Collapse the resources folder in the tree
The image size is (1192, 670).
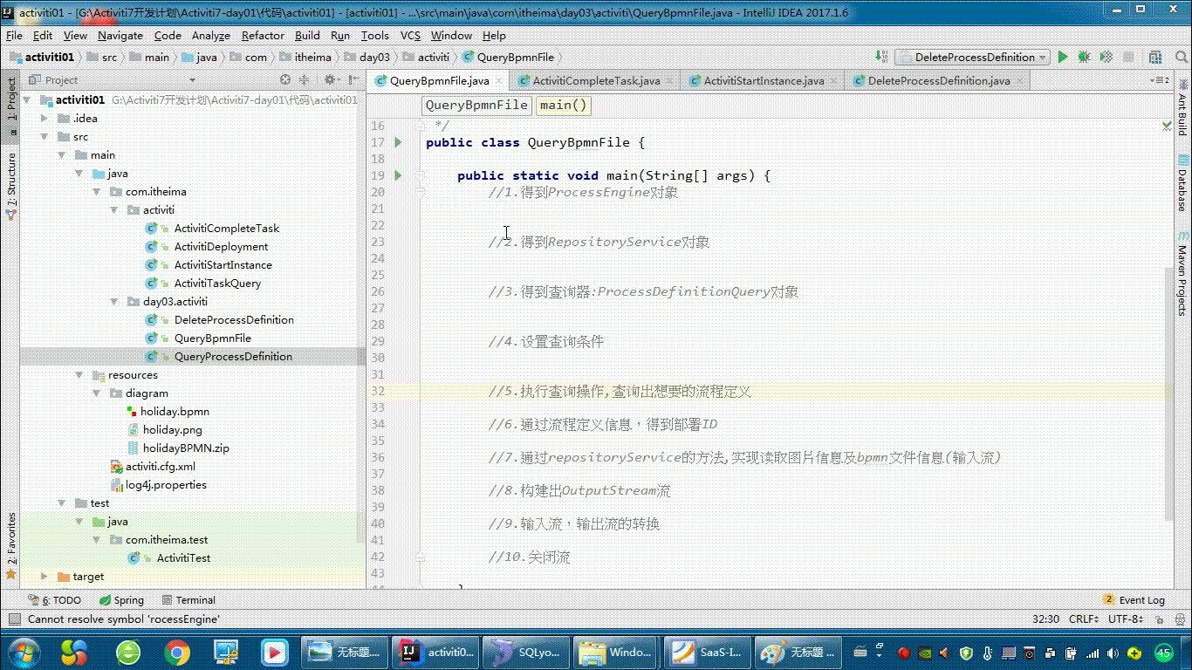coord(79,375)
